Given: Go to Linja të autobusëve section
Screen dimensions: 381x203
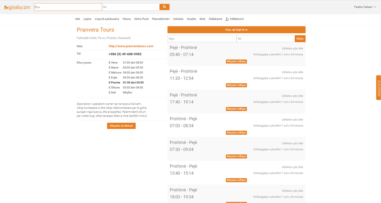Looking at the screenshot, I should click(x=107, y=19).
